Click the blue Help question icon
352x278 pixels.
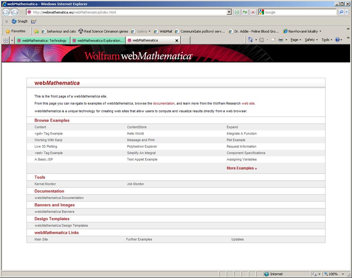[x=337, y=40]
